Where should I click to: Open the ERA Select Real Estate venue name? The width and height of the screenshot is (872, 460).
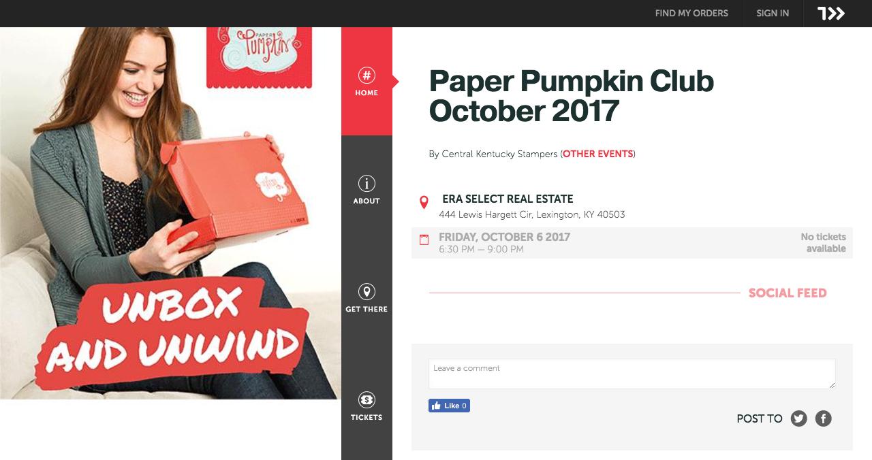(x=508, y=199)
